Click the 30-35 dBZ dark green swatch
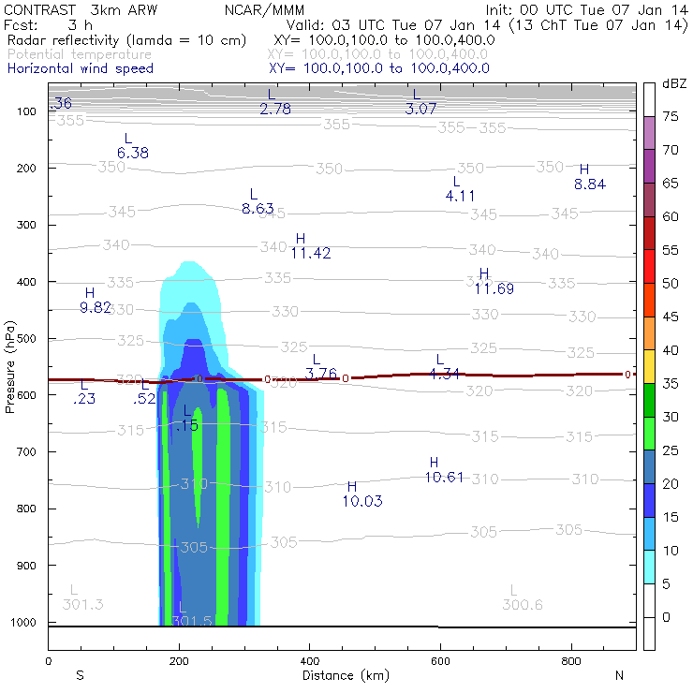Image resolution: width=693 pixels, height=693 pixels. (649, 401)
